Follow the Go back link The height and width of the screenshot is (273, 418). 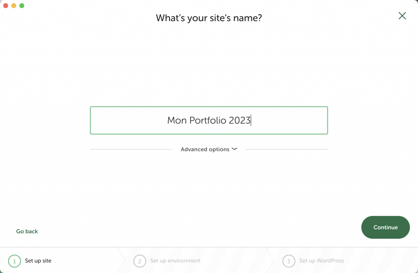click(27, 231)
